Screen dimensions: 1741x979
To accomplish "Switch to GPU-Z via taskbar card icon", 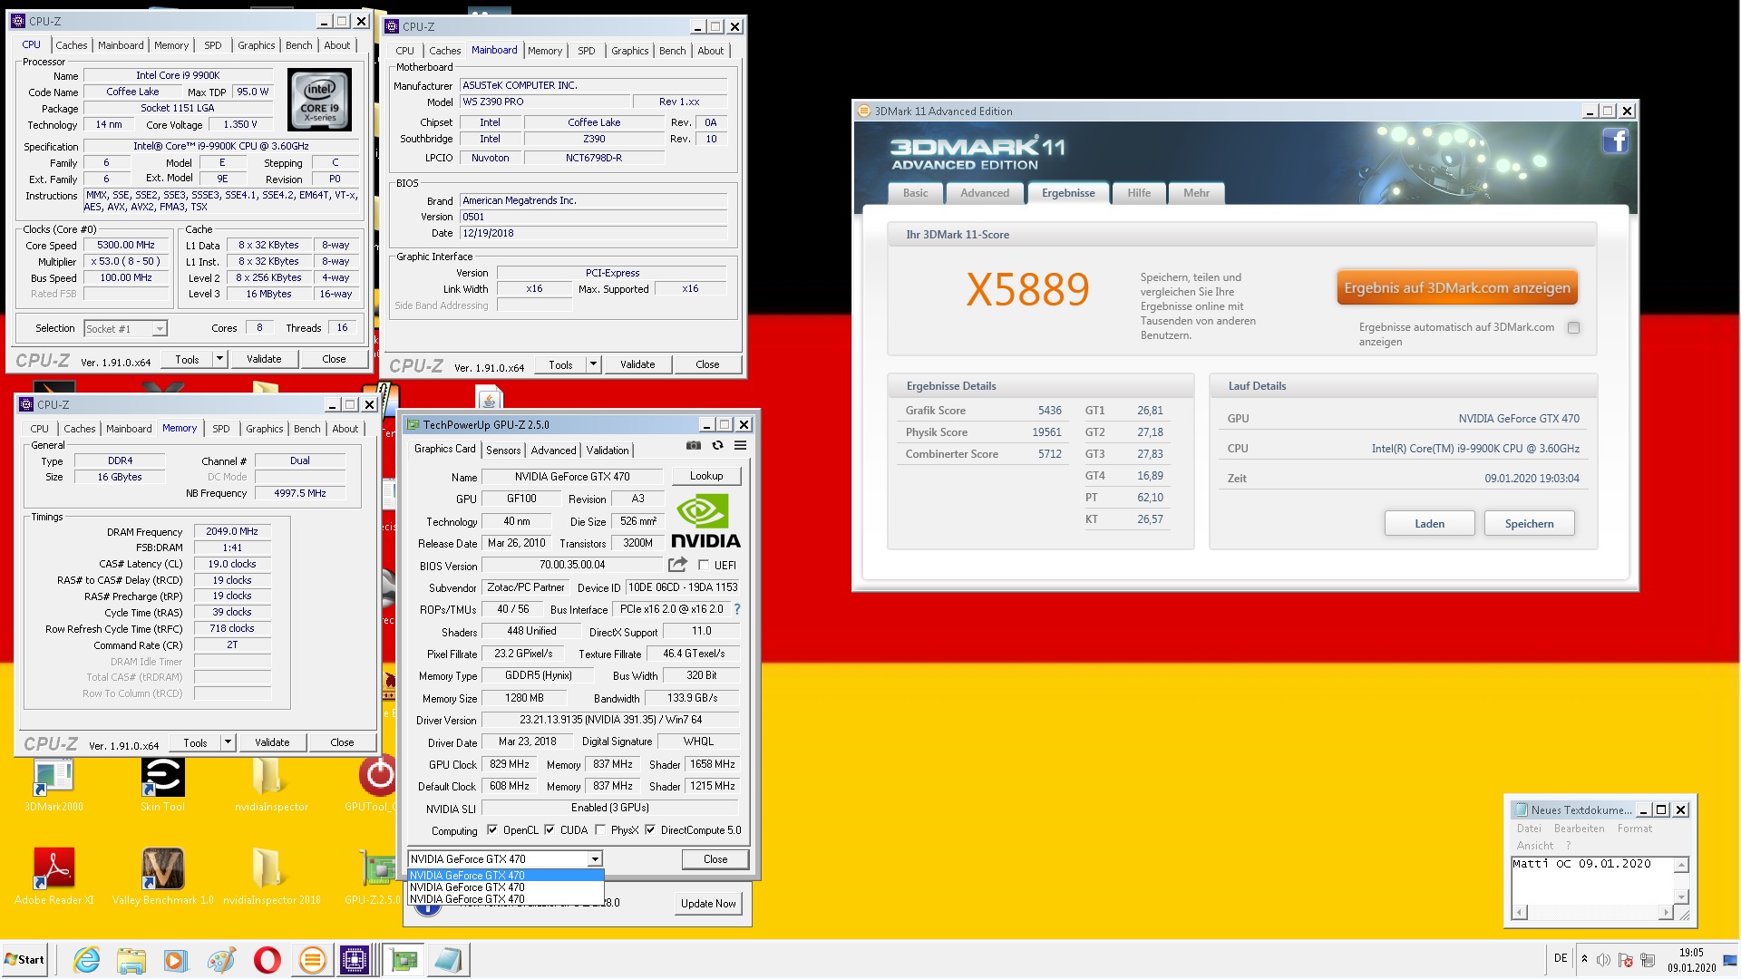I will (x=404, y=960).
